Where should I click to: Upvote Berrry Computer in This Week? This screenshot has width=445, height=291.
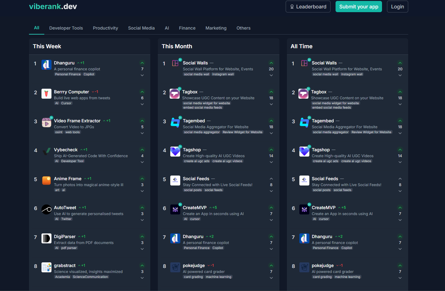(x=142, y=92)
